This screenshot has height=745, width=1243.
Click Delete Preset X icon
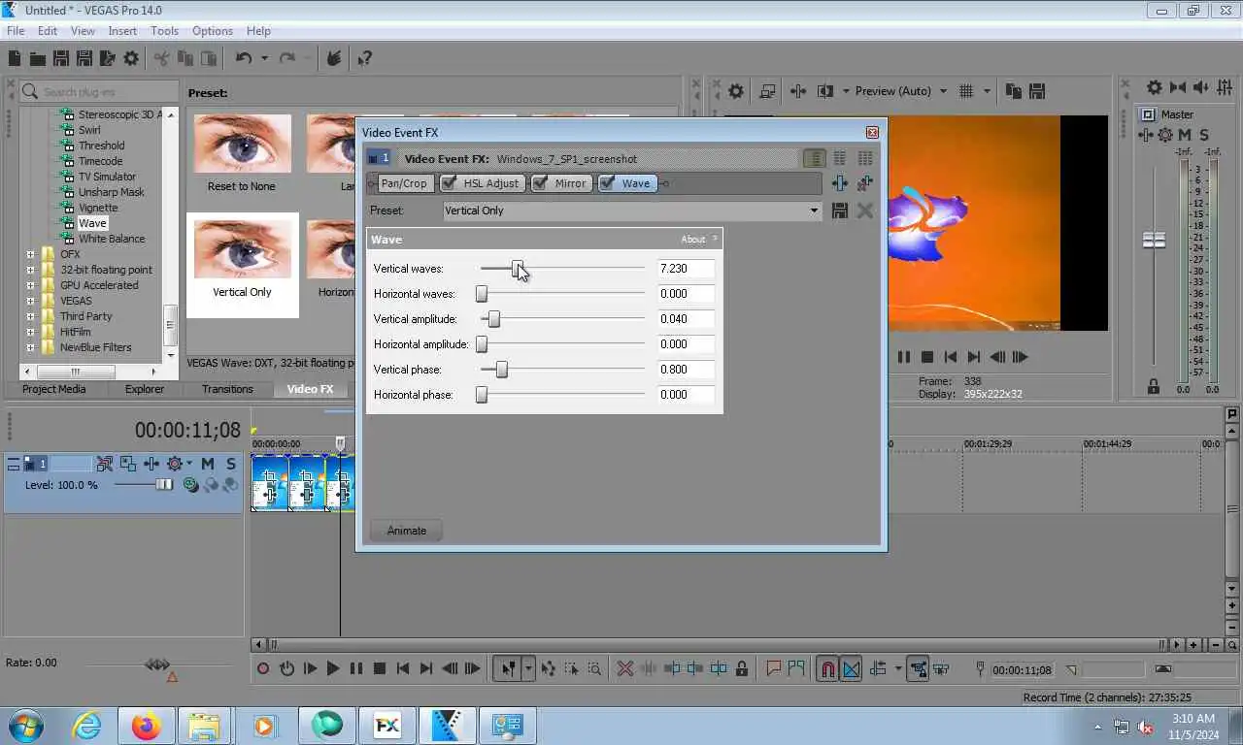pyautogui.click(x=864, y=211)
